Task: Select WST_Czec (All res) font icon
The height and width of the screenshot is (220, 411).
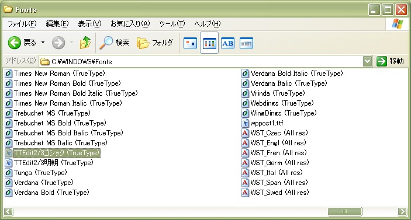Action: [245, 133]
